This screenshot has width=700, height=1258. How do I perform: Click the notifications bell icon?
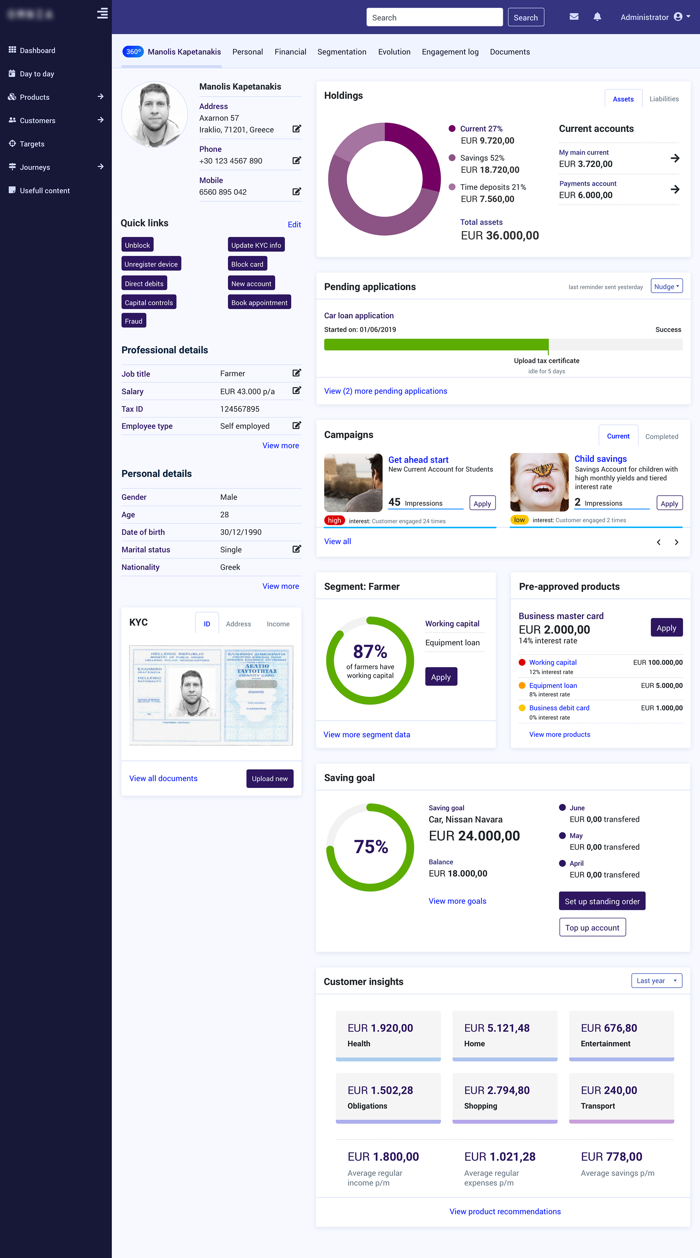click(x=597, y=16)
